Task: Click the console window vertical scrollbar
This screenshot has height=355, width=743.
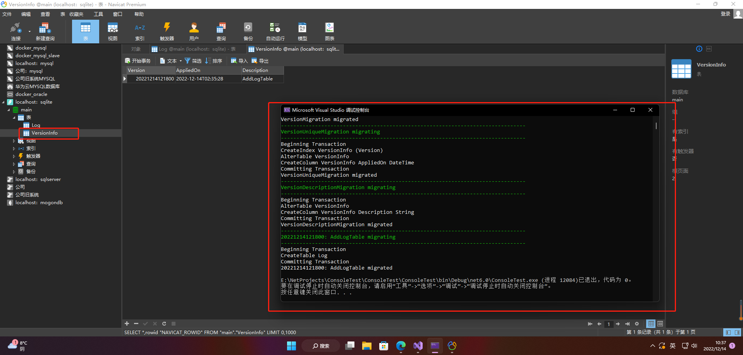Action: (656, 126)
